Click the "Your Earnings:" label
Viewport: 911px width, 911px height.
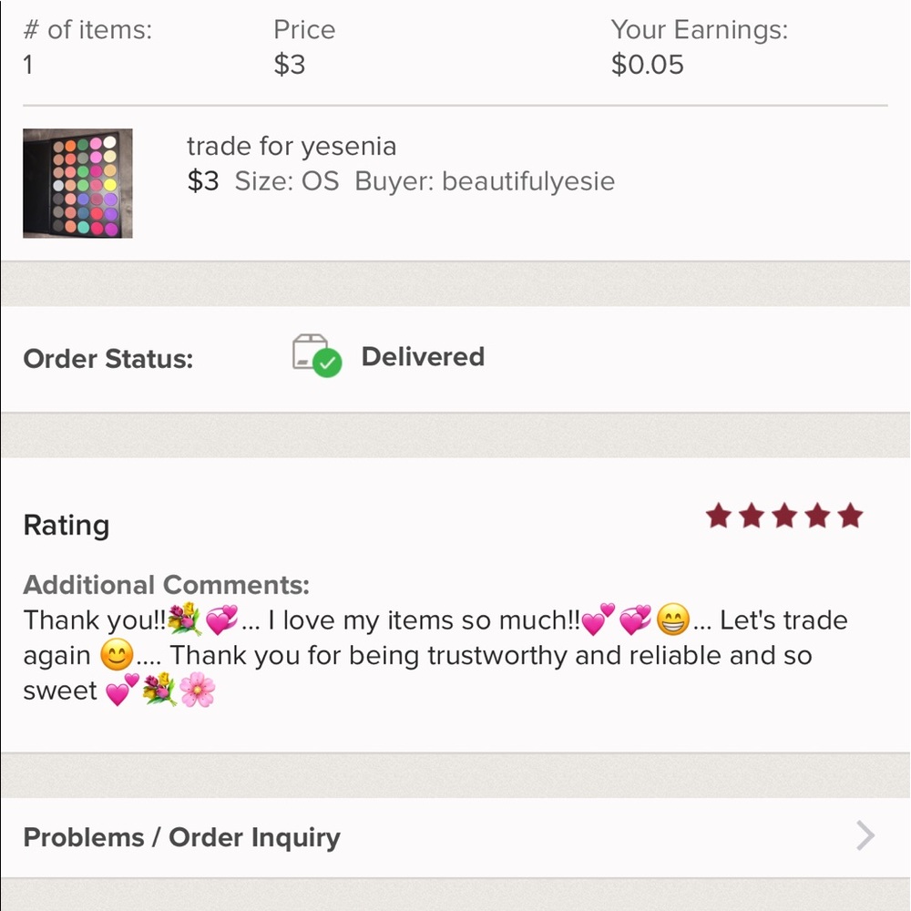pyautogui.click(x=699, y=29)
